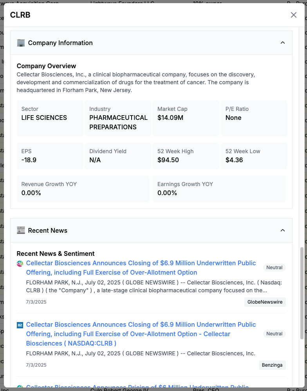The width and height of the screenshot is (307, 391).
Task: Close the CLRB dialog
Action: pos(294,15)
